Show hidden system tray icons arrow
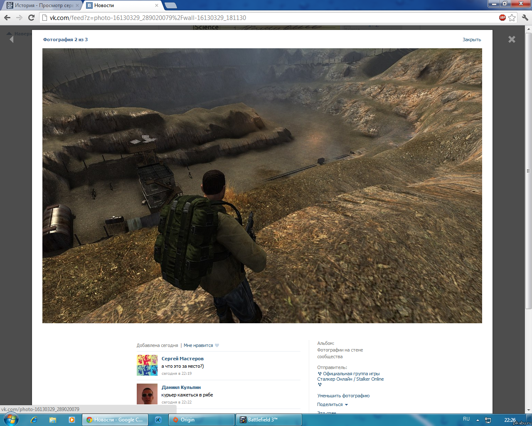 (x=478, y=420)
